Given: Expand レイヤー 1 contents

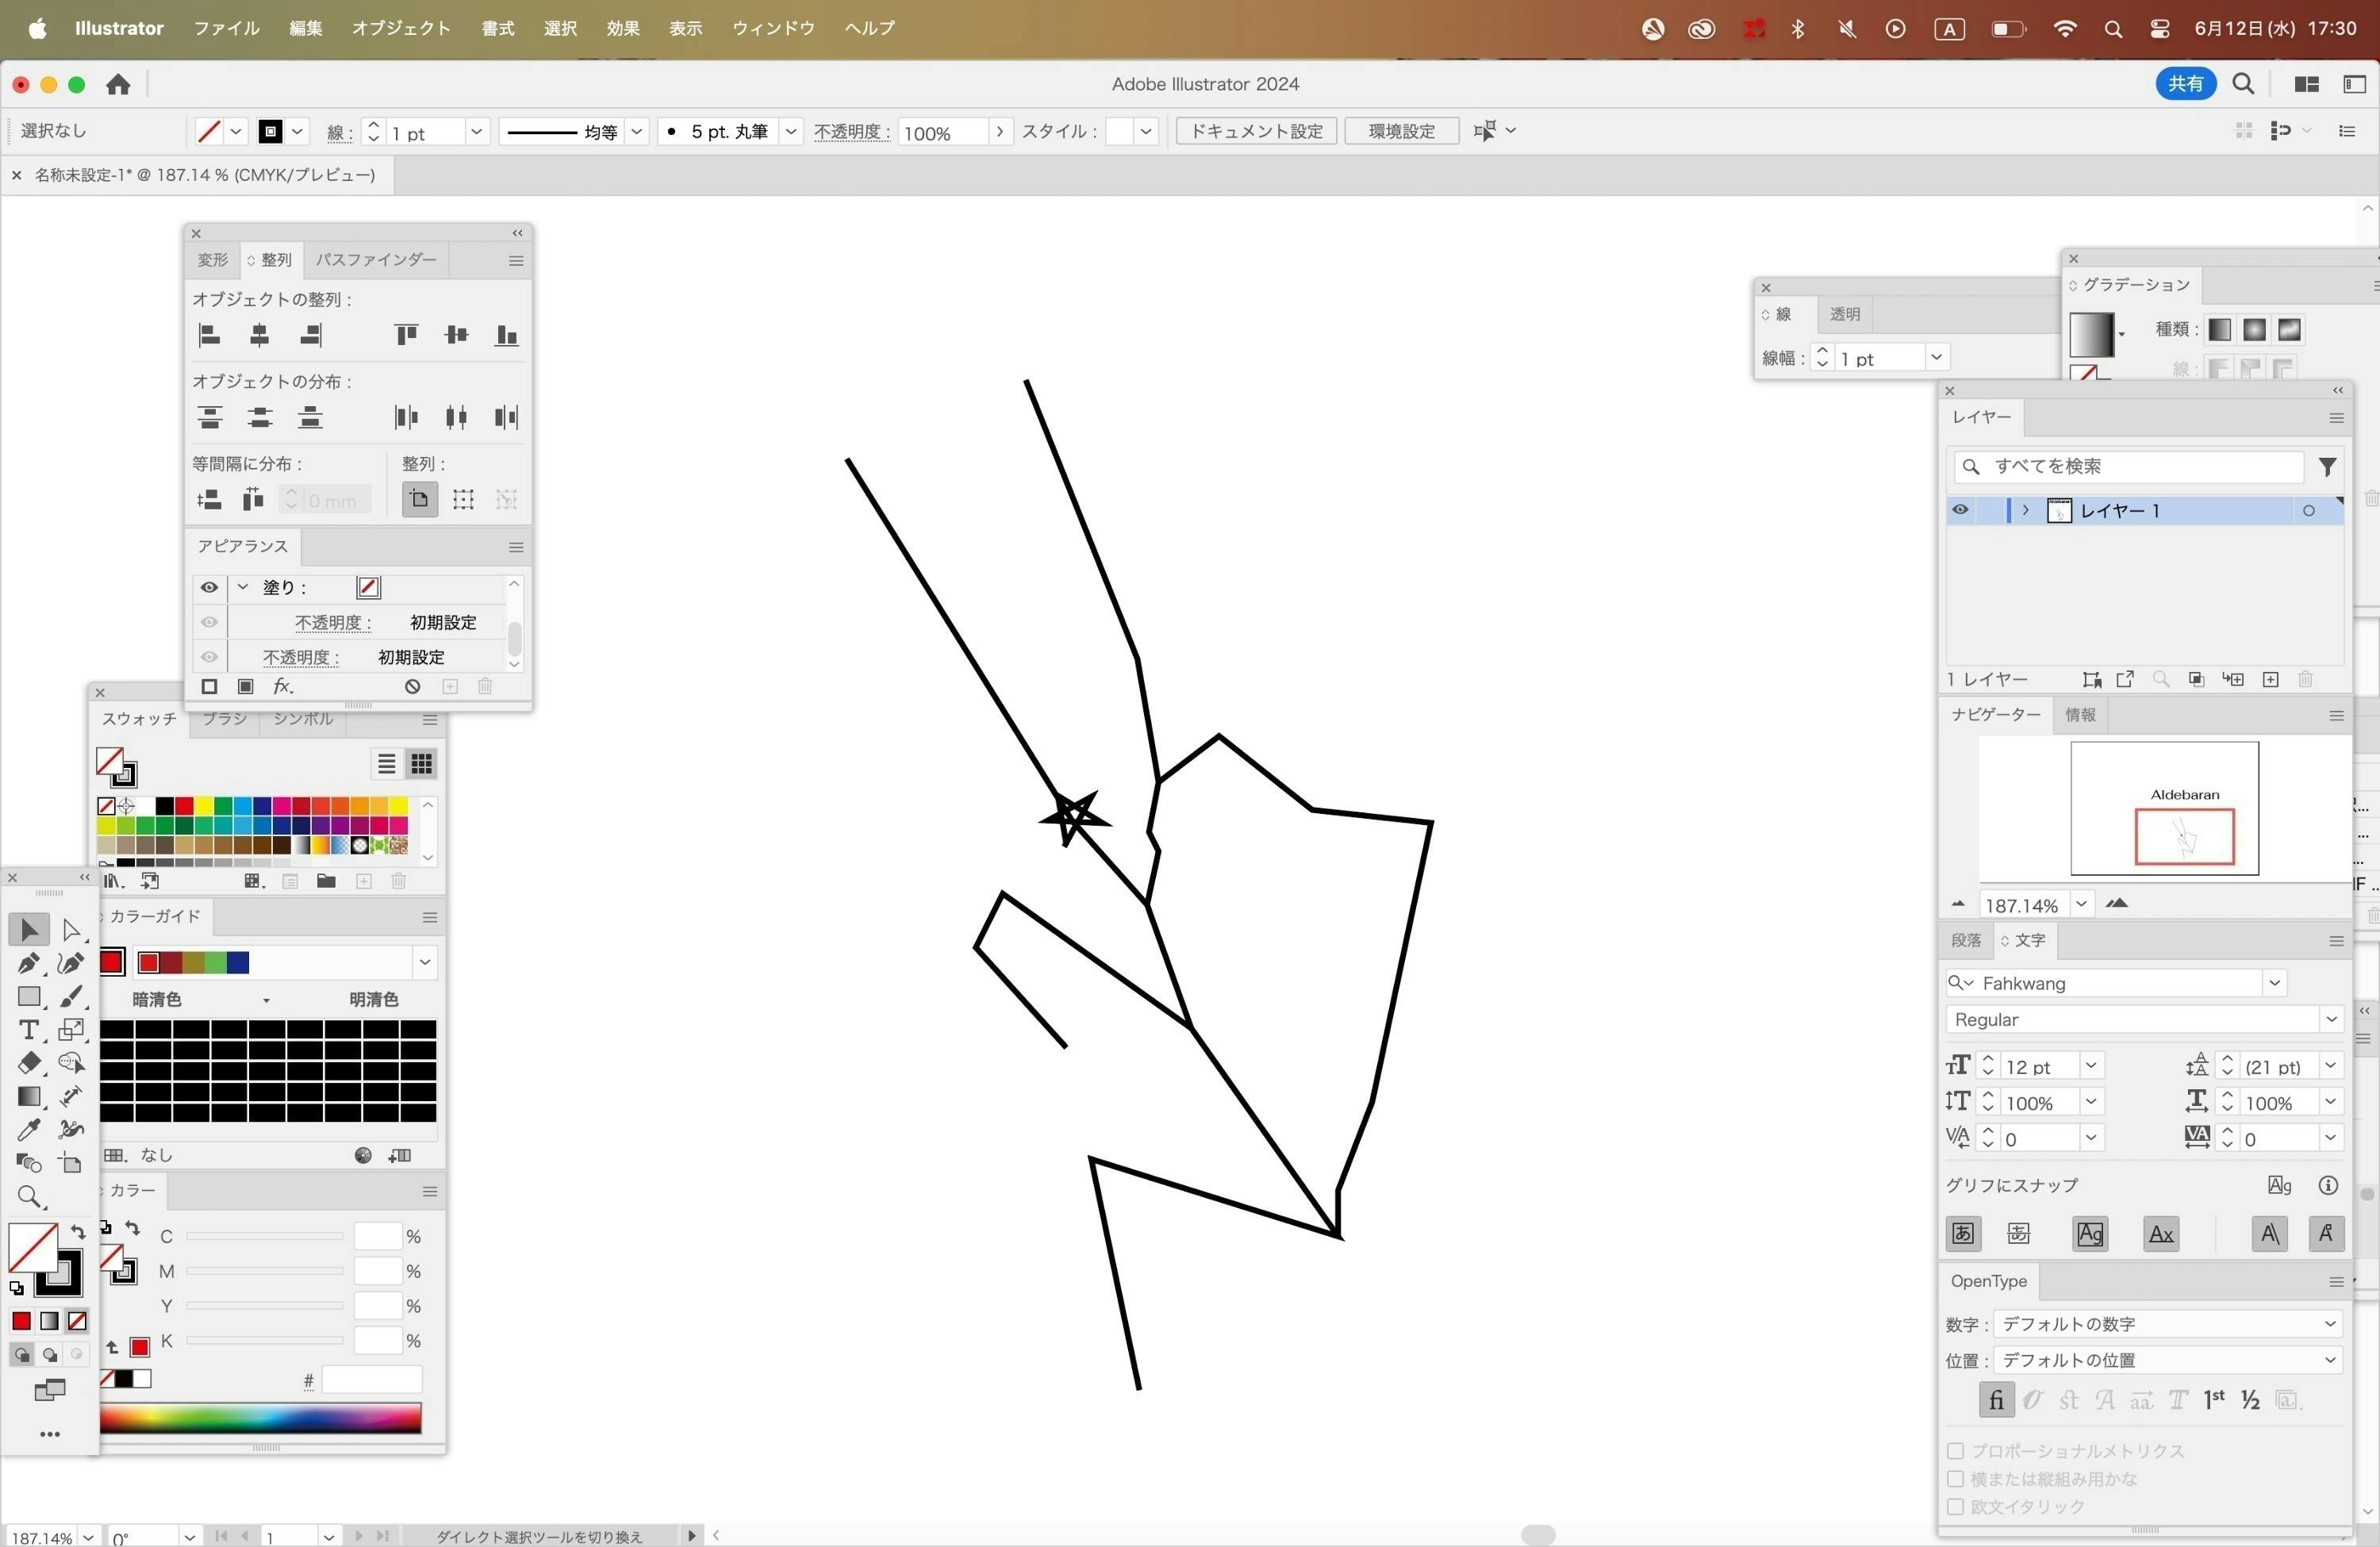Looking at the screenshot, I should click(x=2025, y=510).
